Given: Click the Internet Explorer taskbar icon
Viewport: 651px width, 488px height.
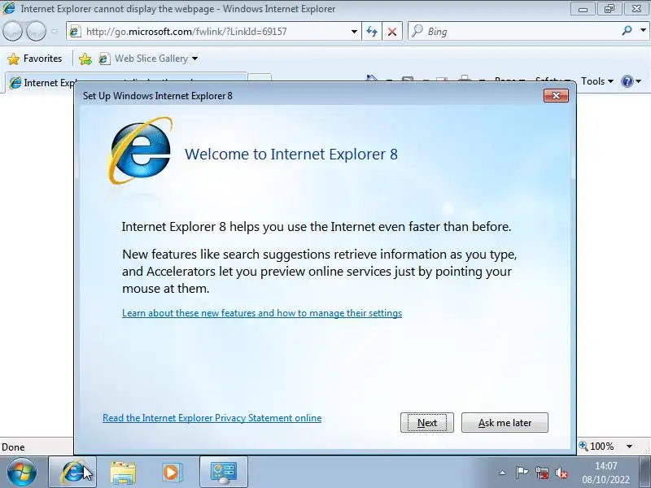Looking at the screenshot, I should point(72,473).
